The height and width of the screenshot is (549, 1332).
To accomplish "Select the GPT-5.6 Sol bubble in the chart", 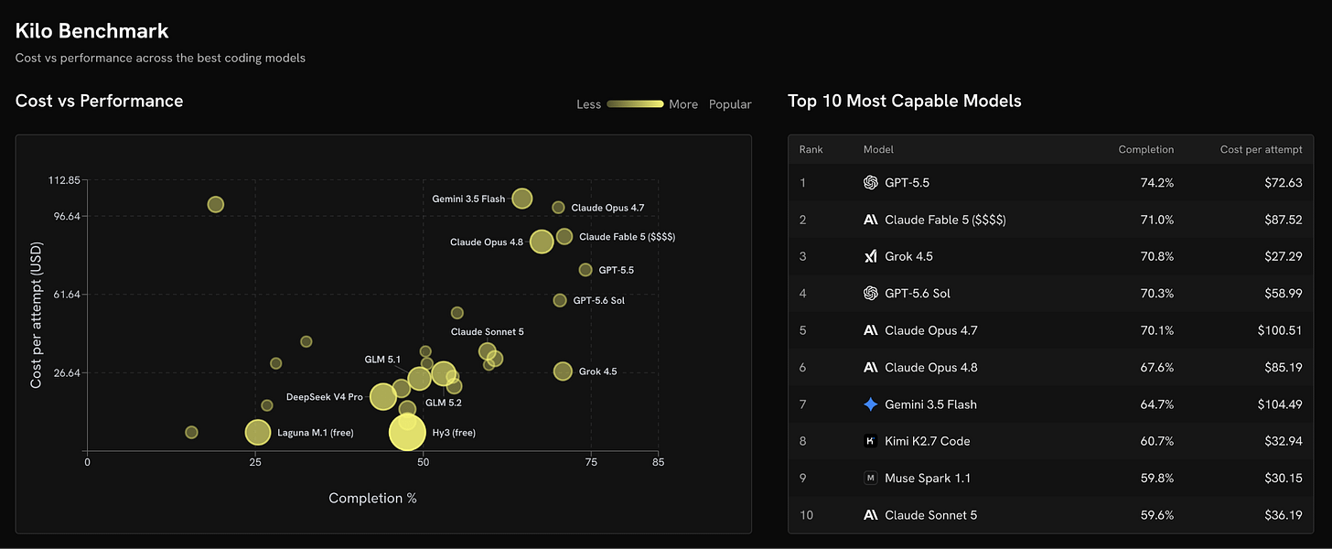I will click(x=560, y=300).
